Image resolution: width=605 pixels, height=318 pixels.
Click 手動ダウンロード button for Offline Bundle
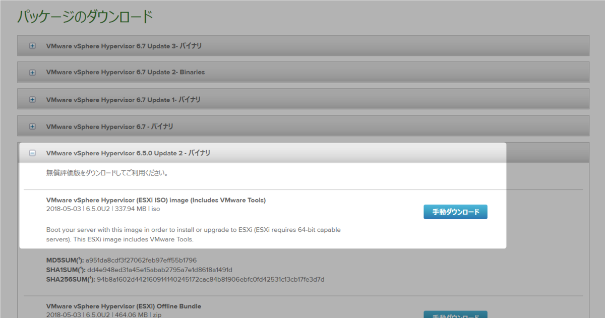[455, 315]
